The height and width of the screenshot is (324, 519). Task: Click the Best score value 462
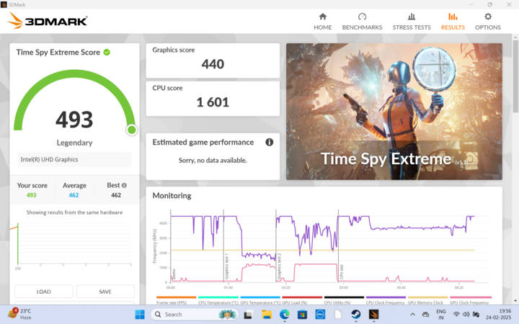[116, 195]
